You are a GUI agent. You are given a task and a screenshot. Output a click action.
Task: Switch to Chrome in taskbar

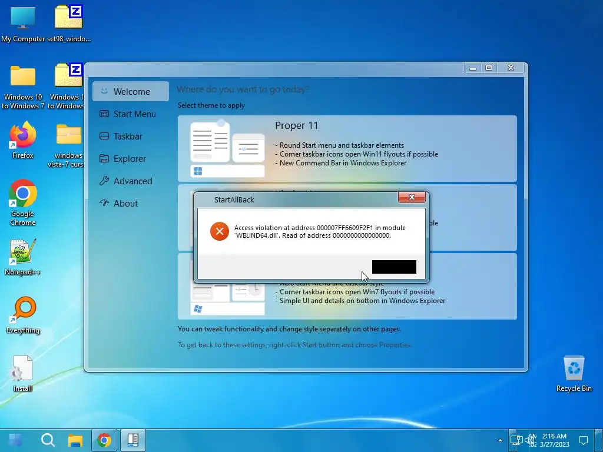(104, 440)
